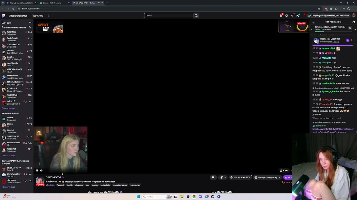
Task: Go to the Отслеживаемое tab
Action: (x=18, y=16)
